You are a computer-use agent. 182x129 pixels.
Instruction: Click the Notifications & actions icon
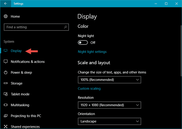[6, 62]
